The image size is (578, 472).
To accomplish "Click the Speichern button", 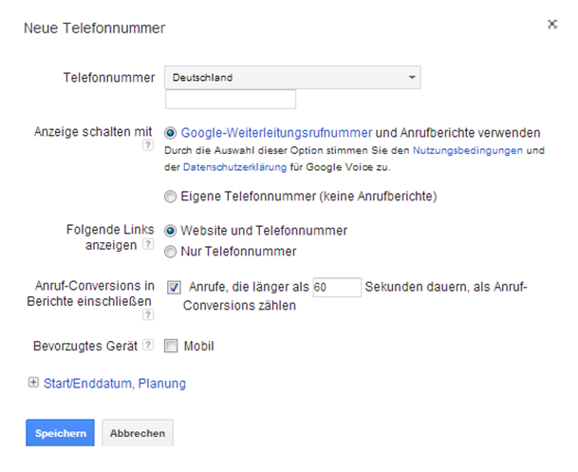I will [60, 433].
